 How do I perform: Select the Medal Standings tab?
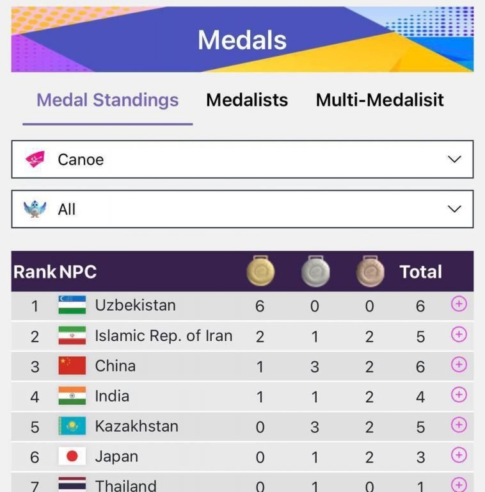coord(107,100)
